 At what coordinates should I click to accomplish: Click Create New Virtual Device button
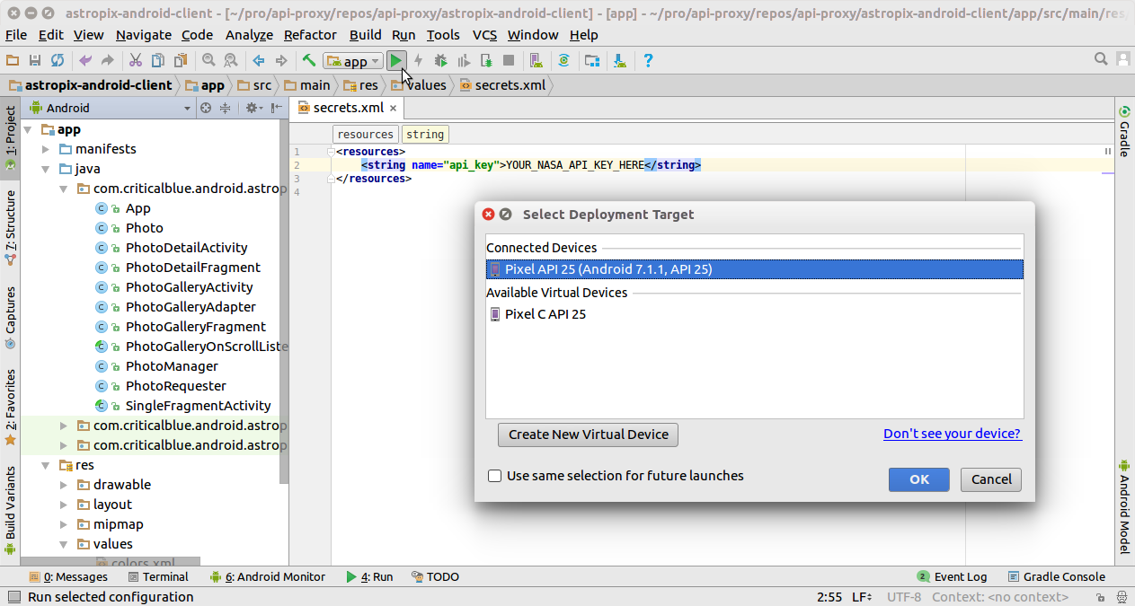pyautogui.click(x=589, y=435)
